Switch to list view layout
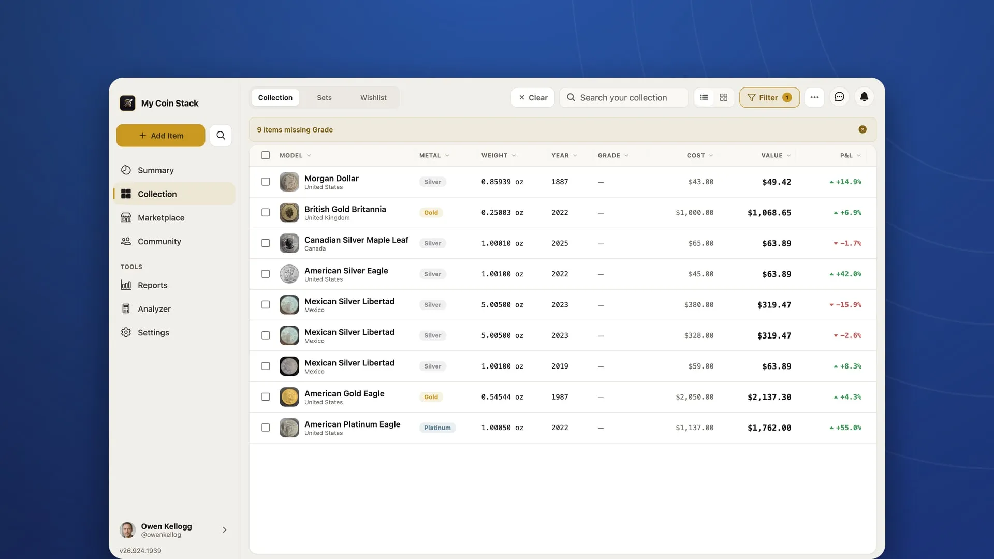This screenshot has width=994, height=559. (704, 97)
